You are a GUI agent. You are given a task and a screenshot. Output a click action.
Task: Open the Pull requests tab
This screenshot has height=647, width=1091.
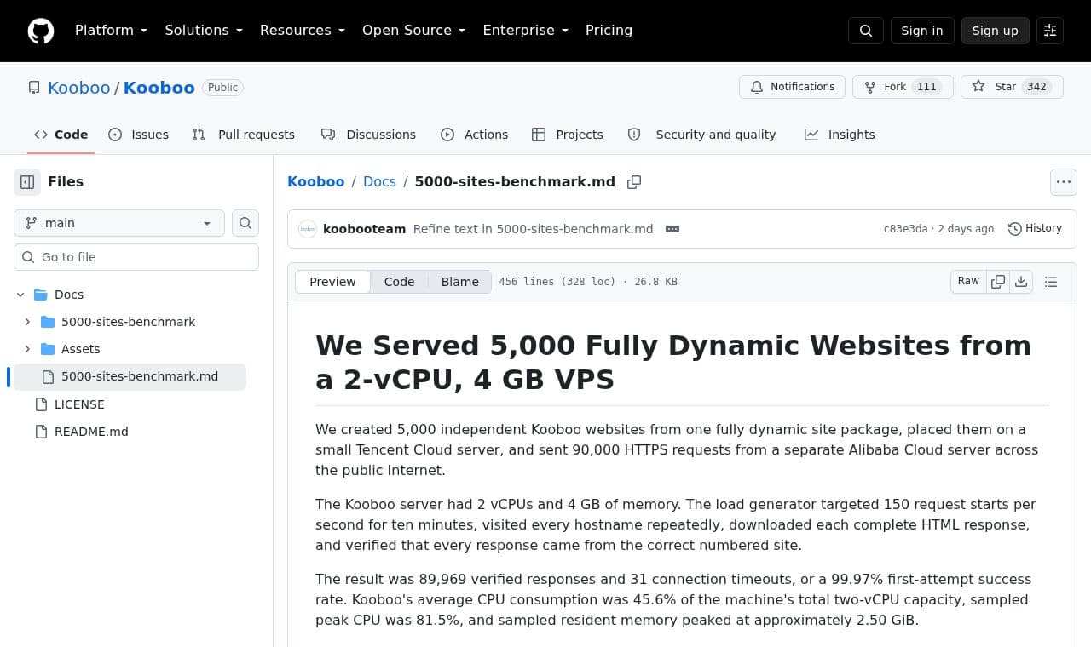point(244,135)
